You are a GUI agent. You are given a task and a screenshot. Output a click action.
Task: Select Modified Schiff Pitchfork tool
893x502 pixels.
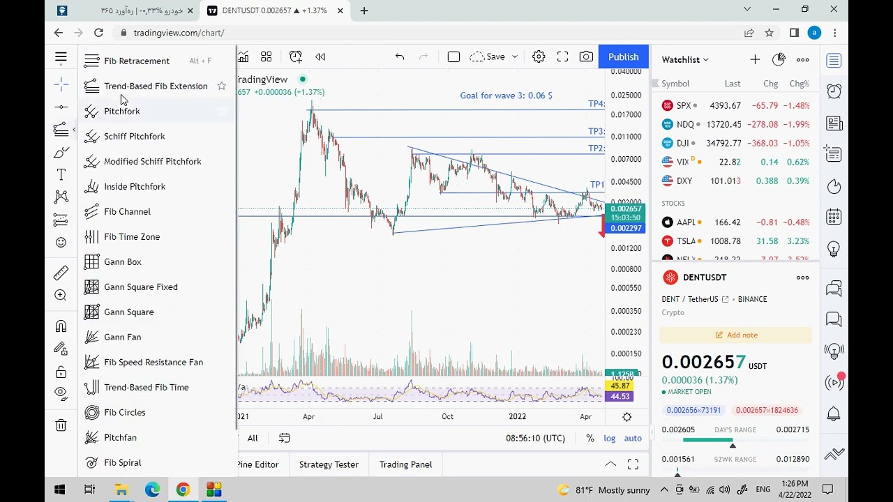157,161
